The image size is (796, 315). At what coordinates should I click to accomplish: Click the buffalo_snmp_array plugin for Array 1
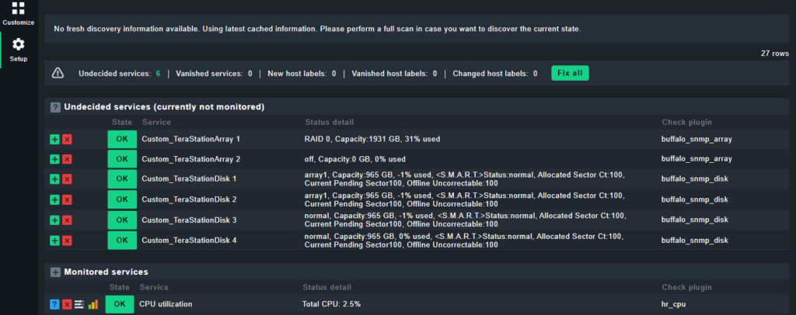tap(696, 139)
